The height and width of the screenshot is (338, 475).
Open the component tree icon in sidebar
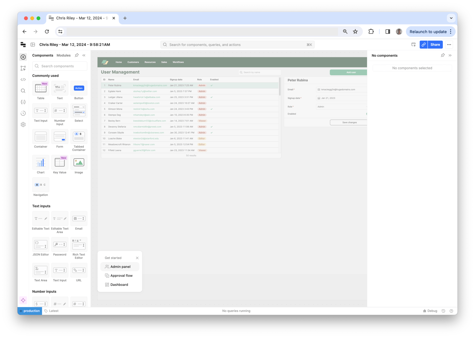click(x=23, y=68)
